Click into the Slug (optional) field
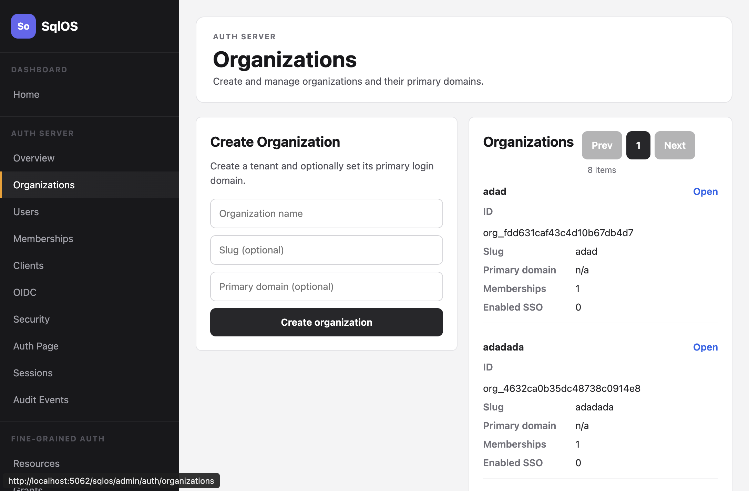 (x=326, y=250)
